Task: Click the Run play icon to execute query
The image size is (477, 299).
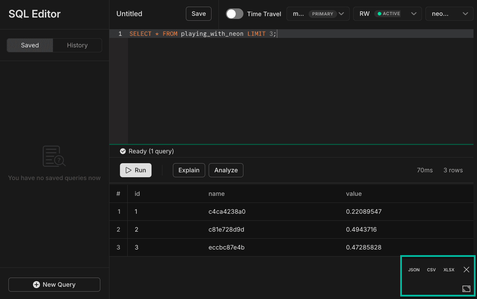Action: (129, 170)
